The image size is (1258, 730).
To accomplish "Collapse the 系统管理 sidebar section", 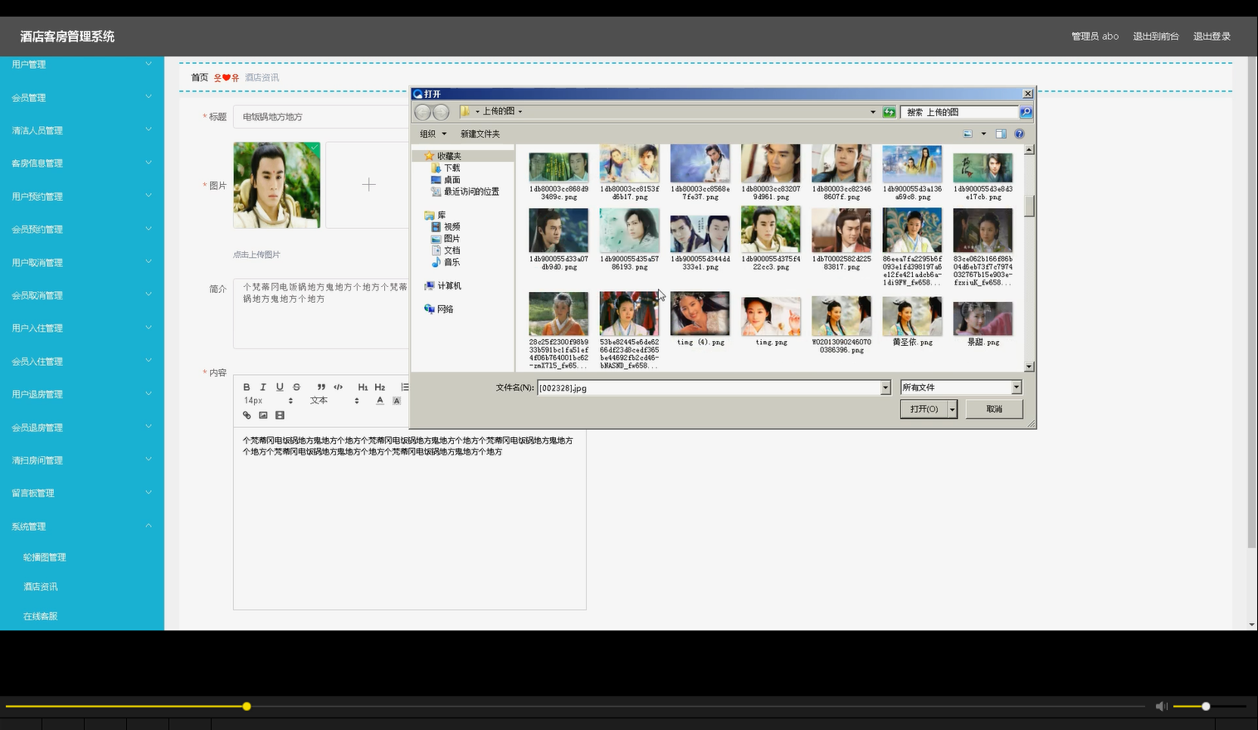I will coord(81,525).
